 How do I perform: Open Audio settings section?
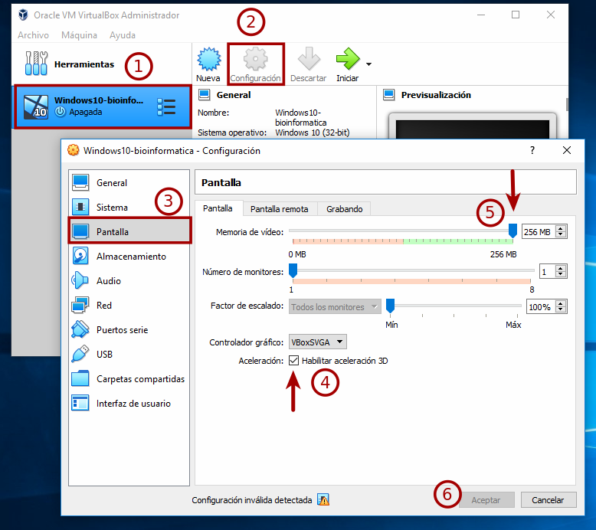point(129,281)
